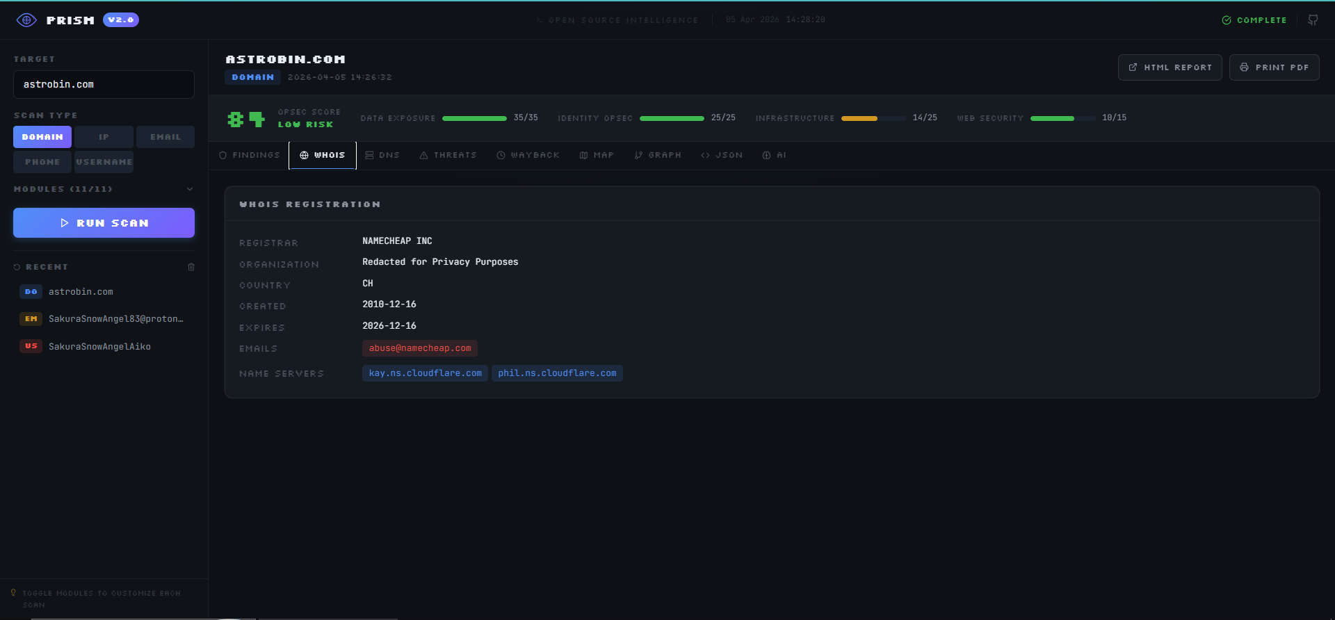Switch to the Findings tab
Screen dimensions: 1335x620
250,156
